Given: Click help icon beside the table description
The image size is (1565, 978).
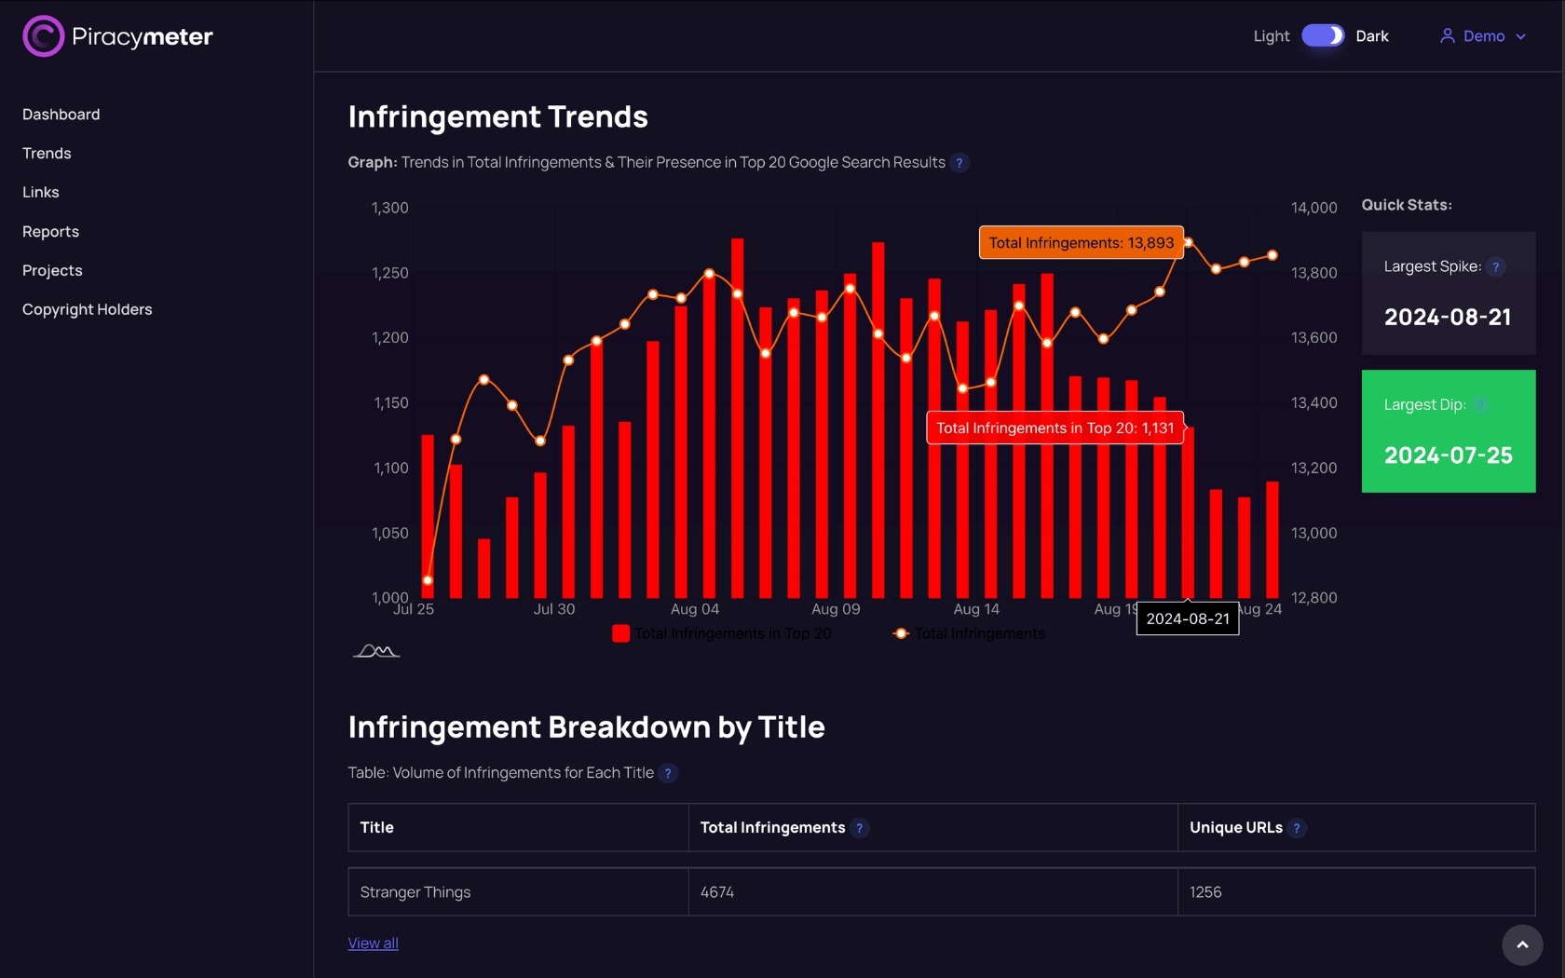Looking at the screenshot, I should click(x=668, y=773).
